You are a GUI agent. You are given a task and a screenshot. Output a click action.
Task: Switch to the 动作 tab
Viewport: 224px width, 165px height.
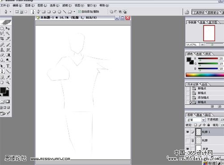tap(204, 85)
